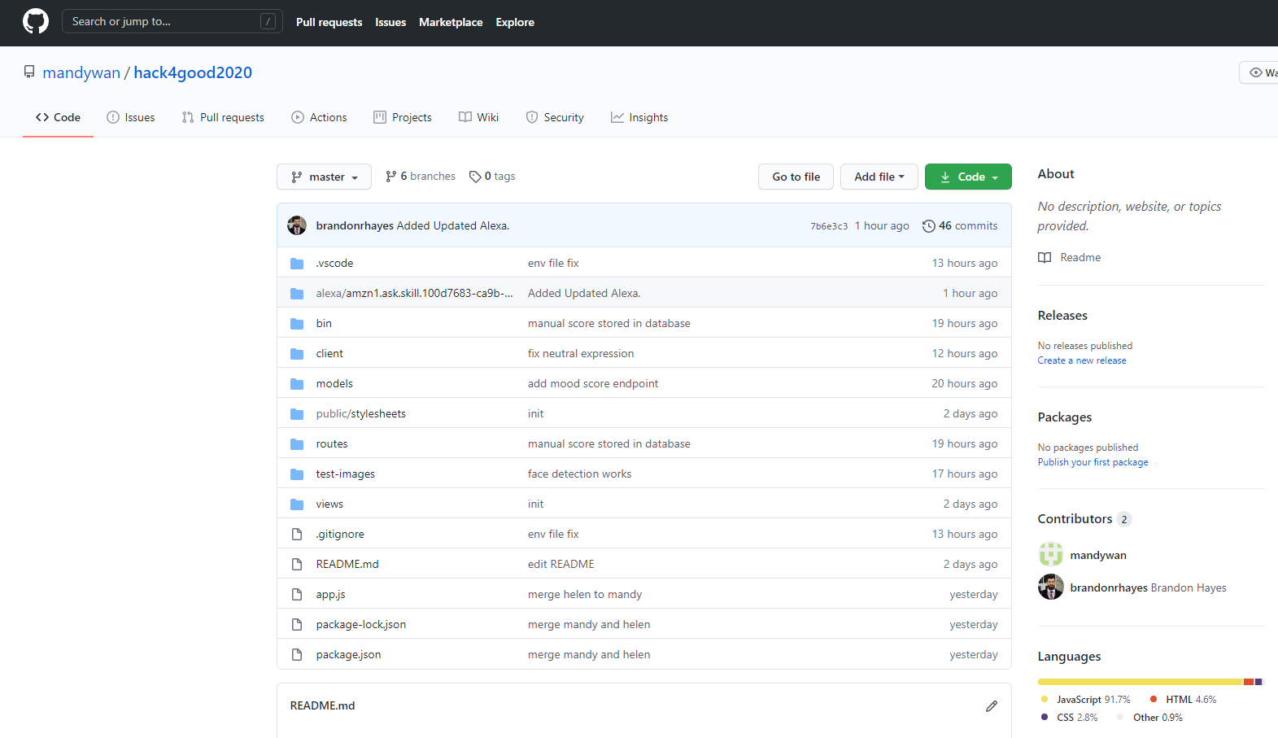Image resolution: width=1278 pixels, height=738 pixels.
Task: Open the GitHub home logo
Action: (x=36, y=21)
